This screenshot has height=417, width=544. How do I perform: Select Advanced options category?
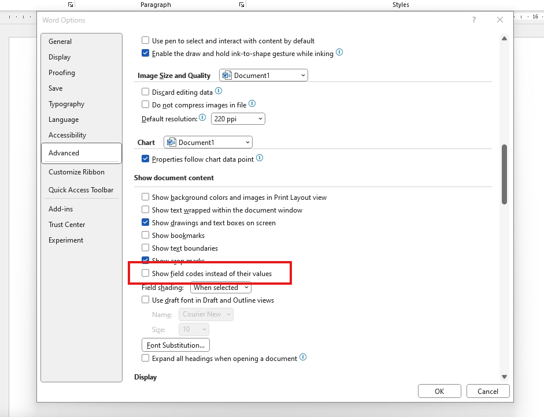(x=82, y=153)
